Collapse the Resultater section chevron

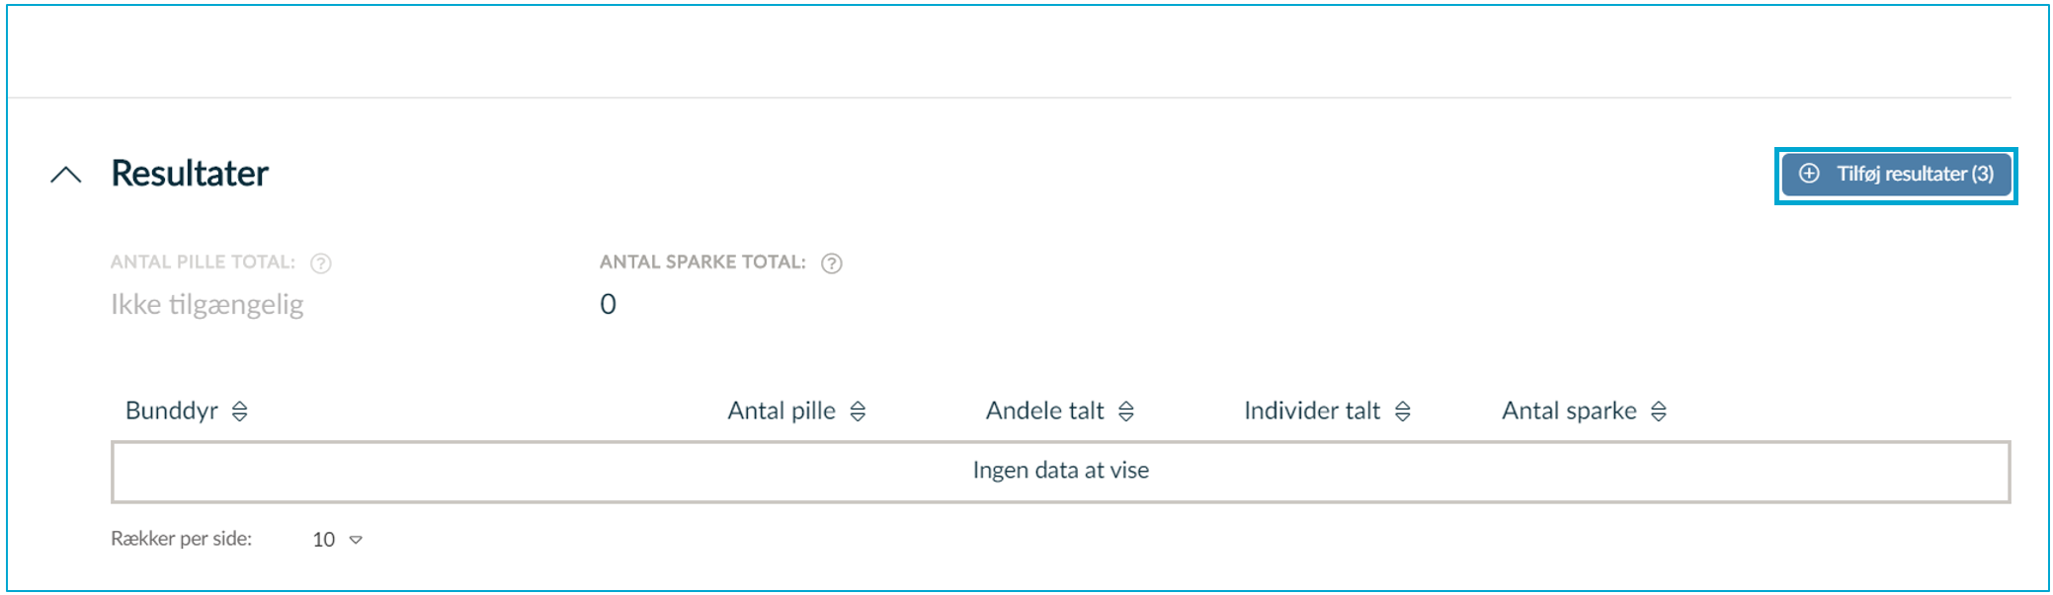pyautogui.click(x=66, y=175)
